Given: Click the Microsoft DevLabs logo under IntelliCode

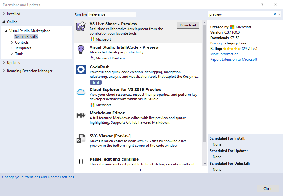Looking at the screenshot, I should (x=92, y=58).
